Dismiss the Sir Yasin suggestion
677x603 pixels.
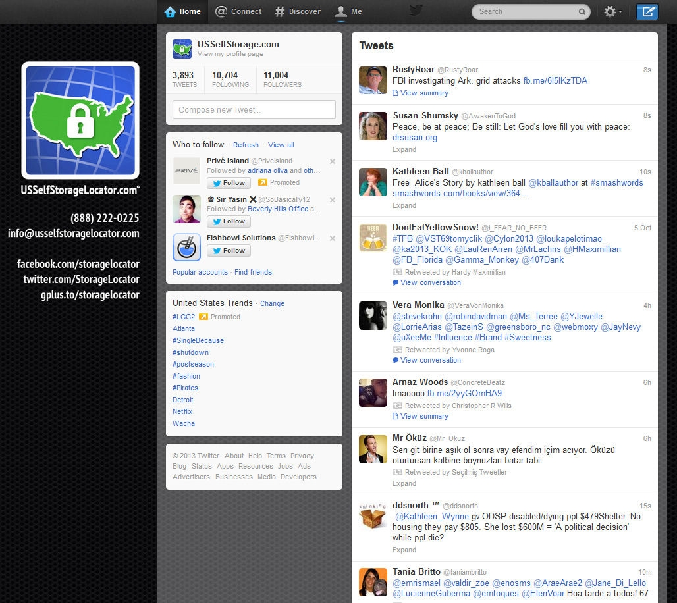pyautogui.click(x=333, y=200)
